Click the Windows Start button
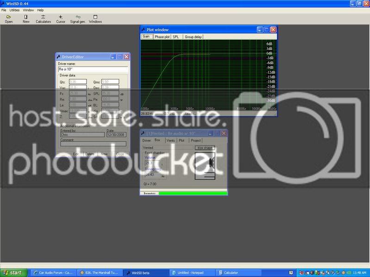This screenshot has height=277, width=370. (x=14, y=273)
